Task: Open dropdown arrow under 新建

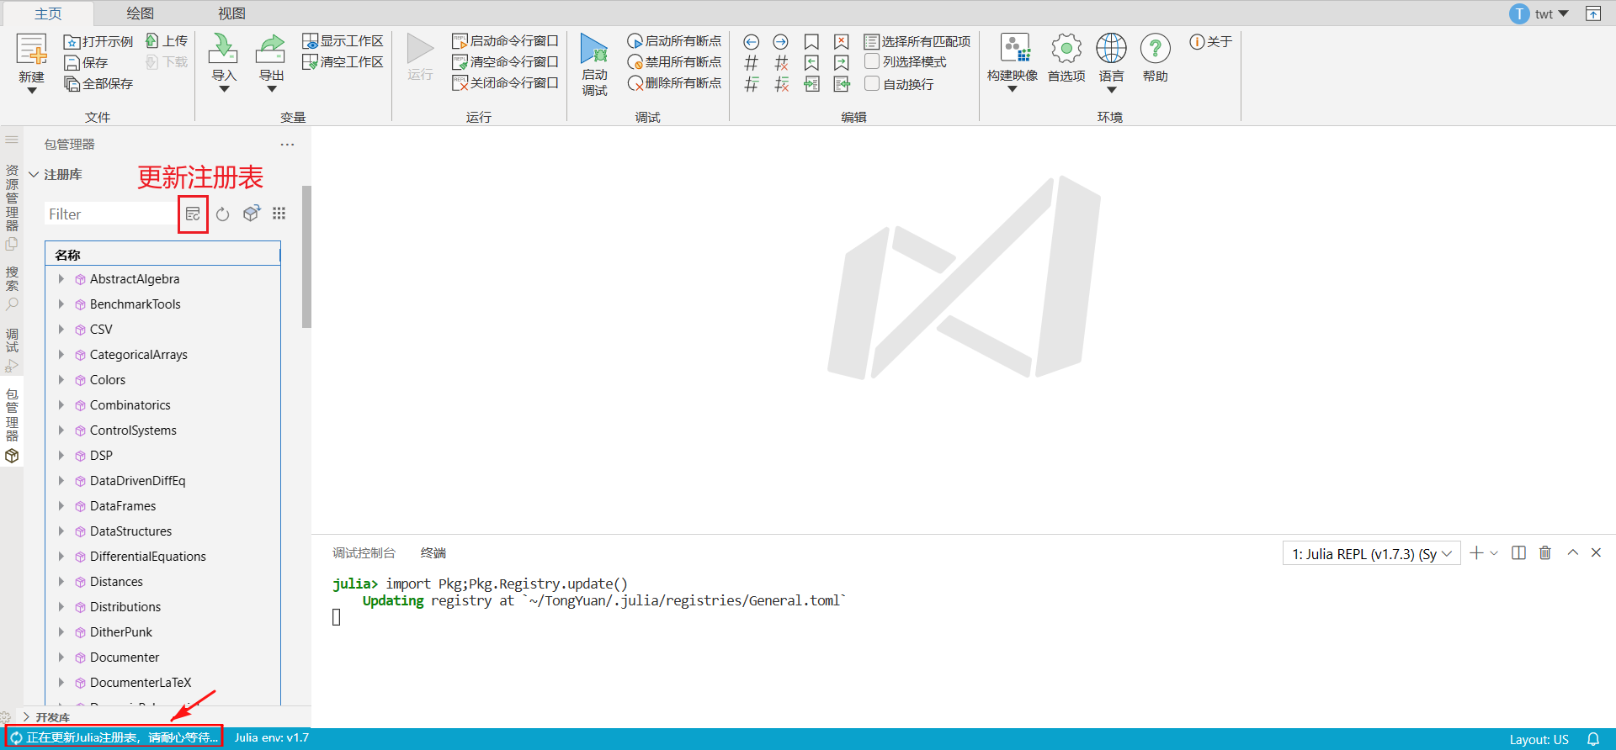Action: click(x=32, y=90)
